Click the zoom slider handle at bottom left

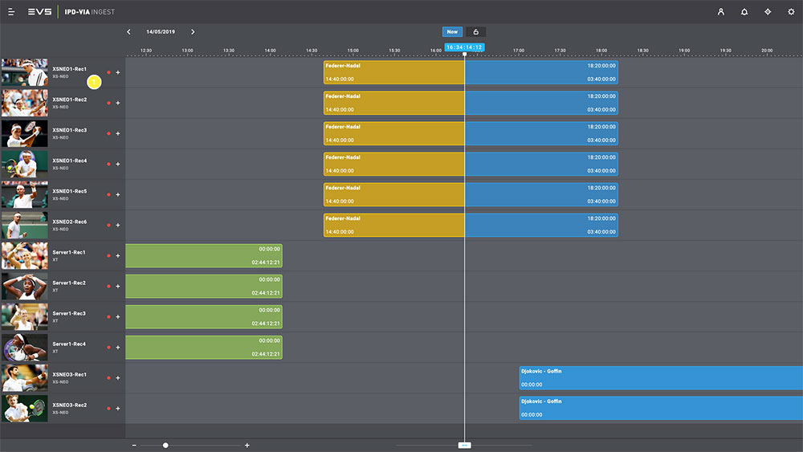click(165, 445)
